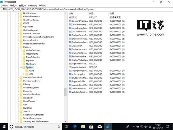Click the EnableLUA DWORD icon

(x=70, y=46)
